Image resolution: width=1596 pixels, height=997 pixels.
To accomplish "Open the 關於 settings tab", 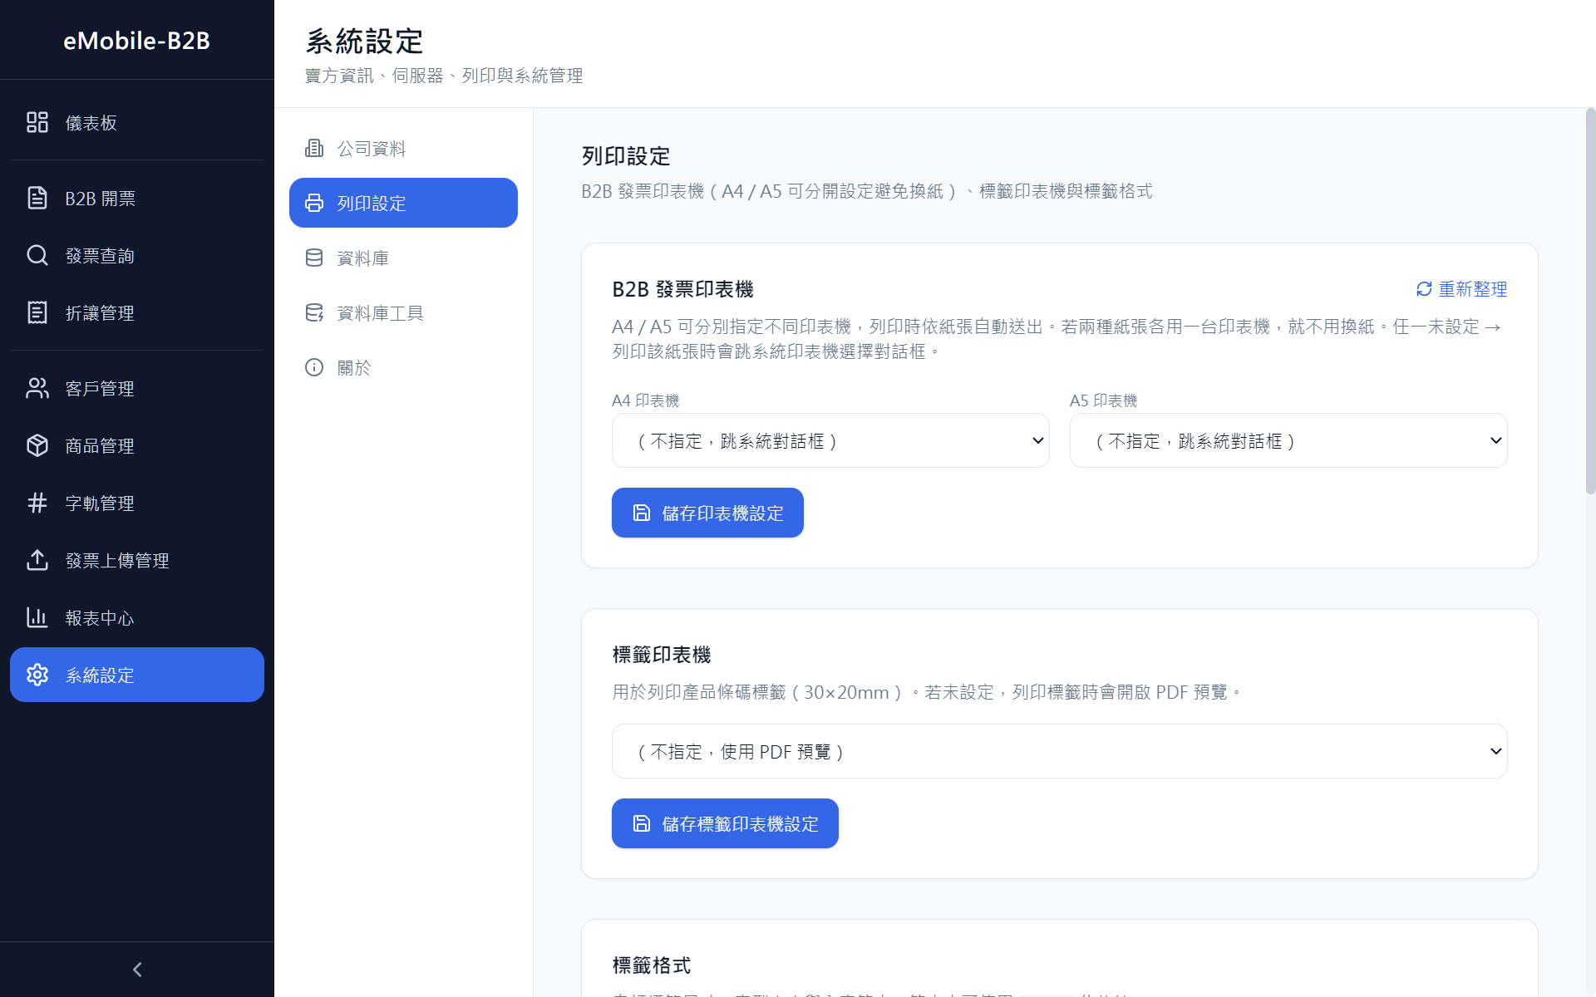I will 403,367.
